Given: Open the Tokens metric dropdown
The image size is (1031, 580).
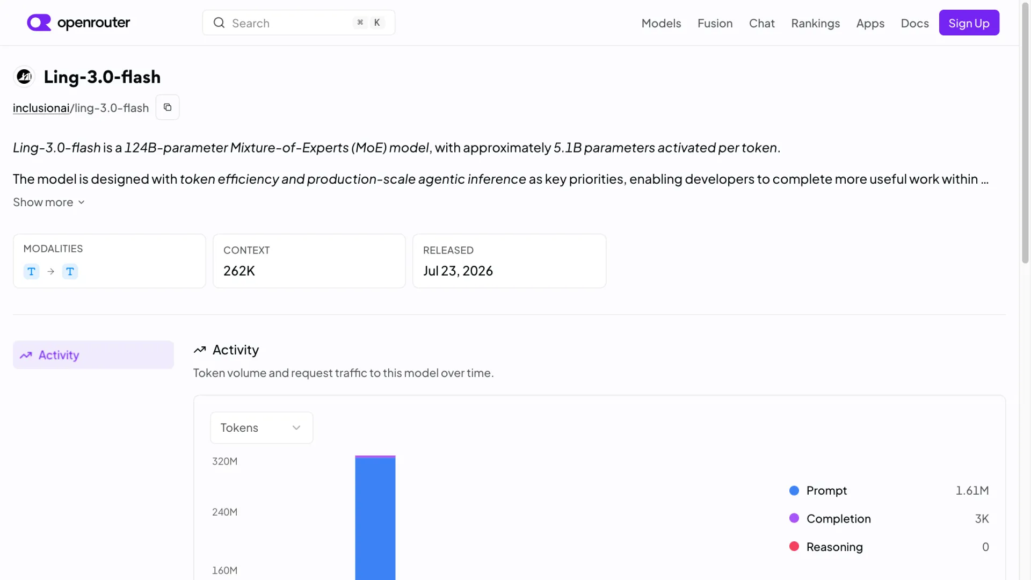Looking at the screenshot, I should coord(262,428).
